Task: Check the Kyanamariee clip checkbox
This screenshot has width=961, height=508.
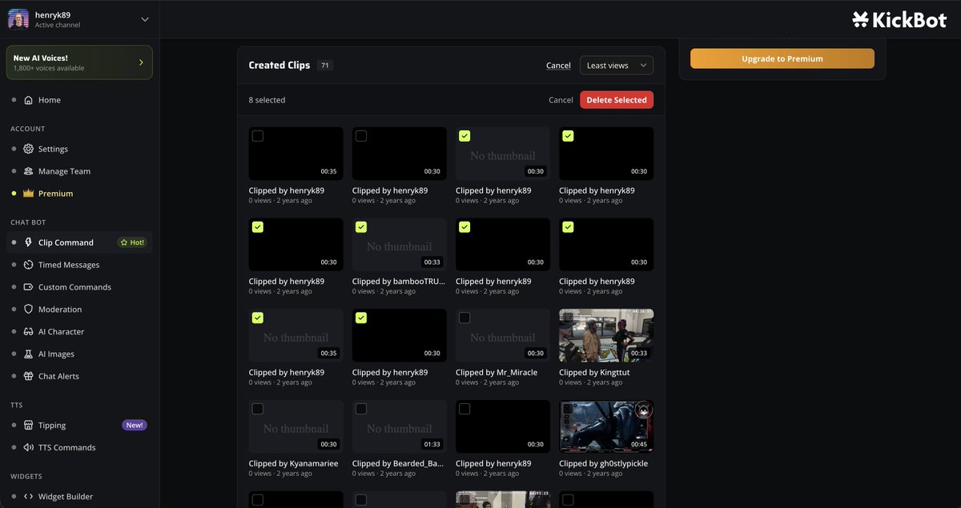Action: (x=258, y=409)
